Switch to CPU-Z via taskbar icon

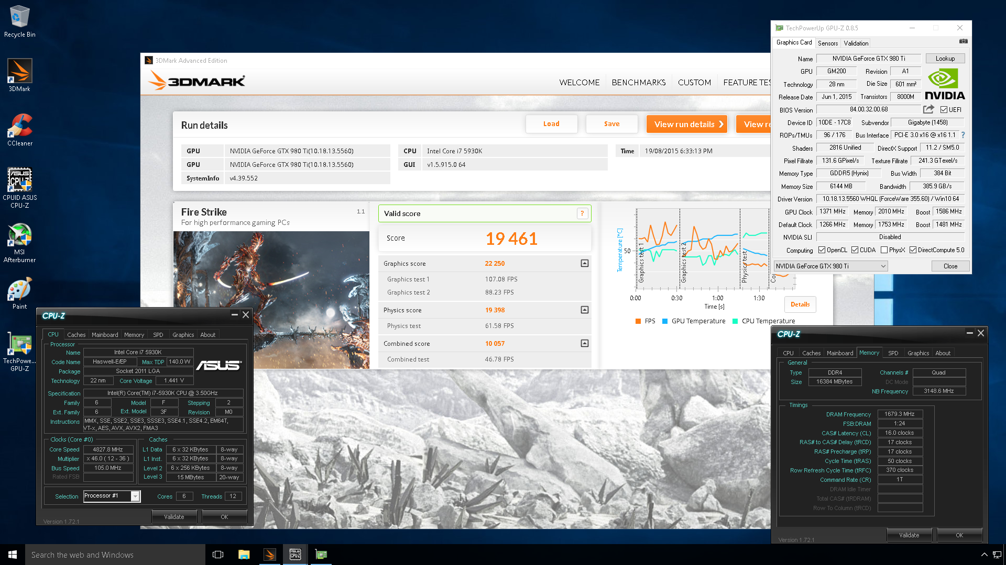(295, 555)
